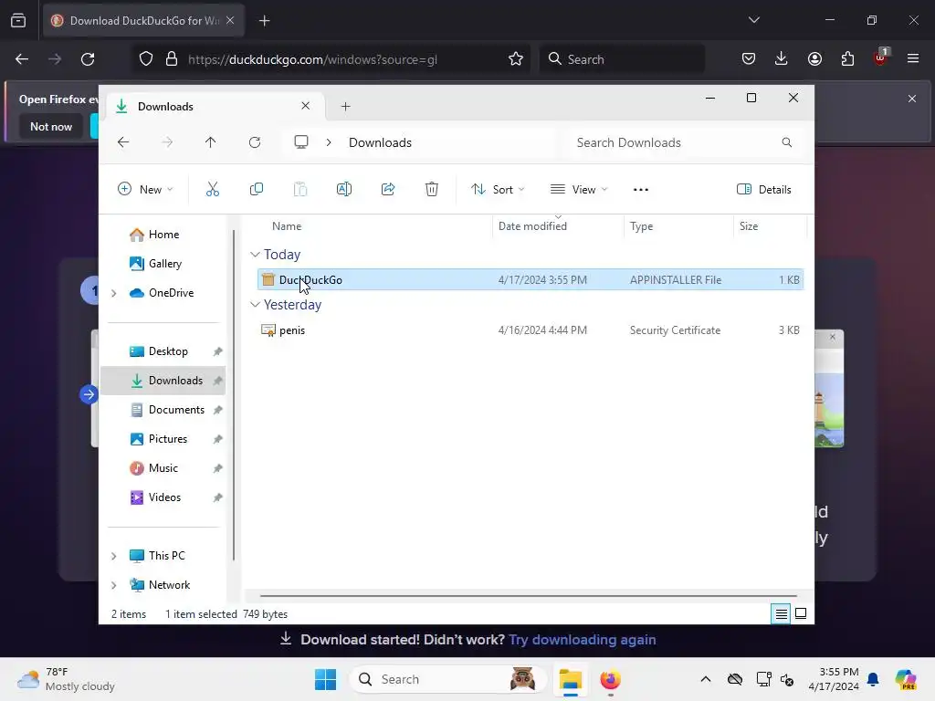Screen dimensions: 935x701
Task: Go up one folder level in Explorer
Action: pyautogui.click(x=211, y=142)
